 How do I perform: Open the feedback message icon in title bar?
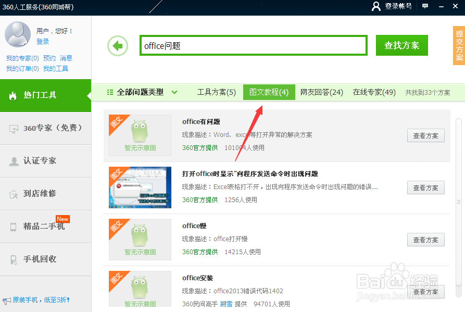(x=425, y=6)
